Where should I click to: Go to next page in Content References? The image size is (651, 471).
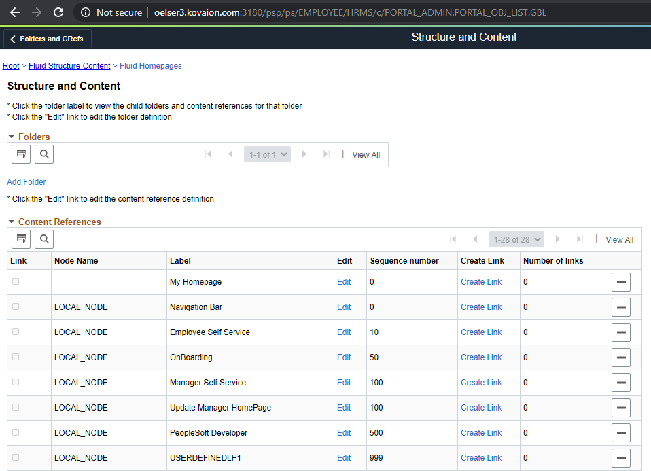coord(558,239)
